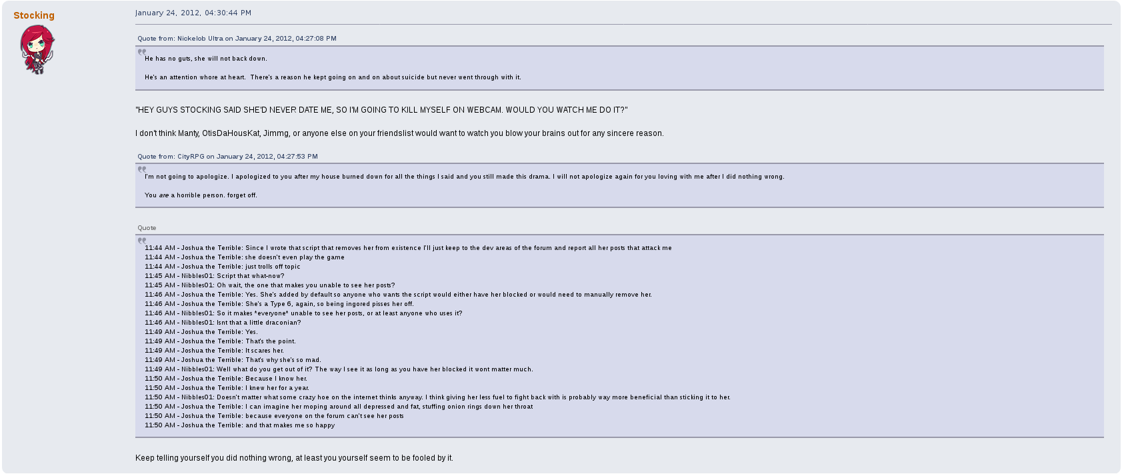1122x474 pixels.
Task: Click chat line "she doesn't even play the game"
Action: click(245, 257)
